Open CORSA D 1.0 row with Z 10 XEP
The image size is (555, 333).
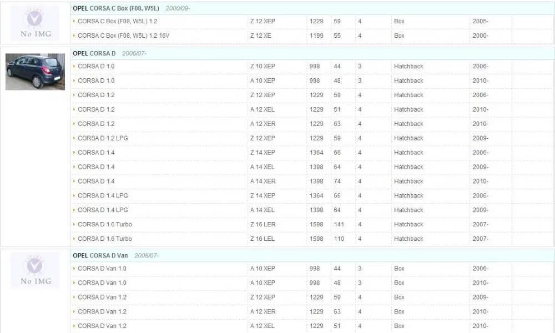pos(96,66)
